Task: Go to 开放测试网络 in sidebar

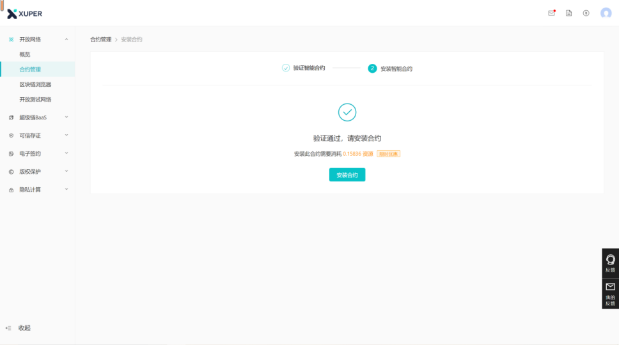Action: 35,100
